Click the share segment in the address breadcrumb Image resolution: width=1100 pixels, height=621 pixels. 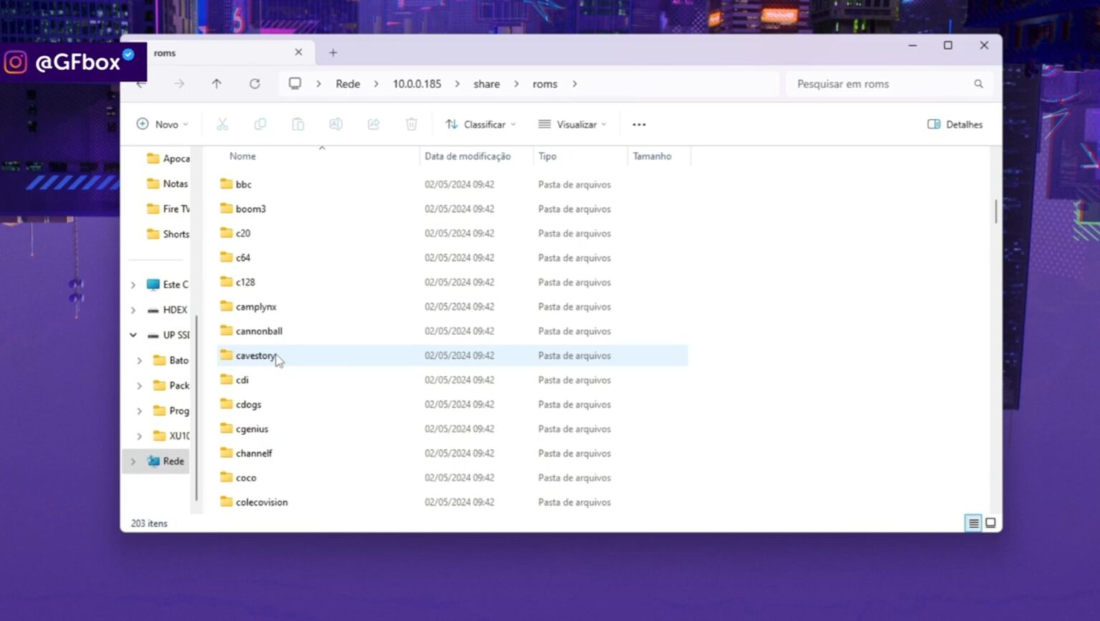(486, 84)
